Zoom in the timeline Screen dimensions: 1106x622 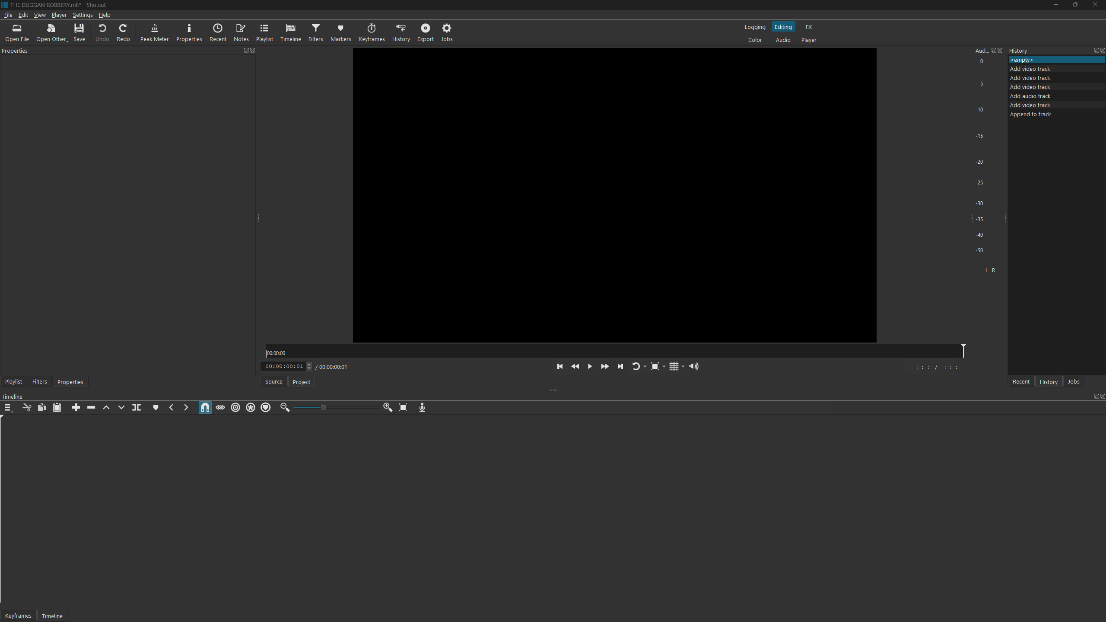coord(388,407)
